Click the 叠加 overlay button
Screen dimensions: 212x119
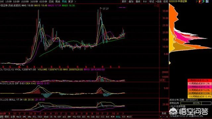(131, 1)
